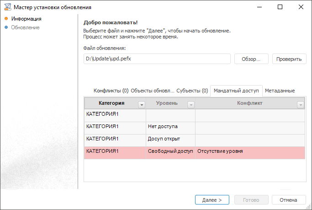
Task: Sort by the Категория column header
Action: point(111,103)
